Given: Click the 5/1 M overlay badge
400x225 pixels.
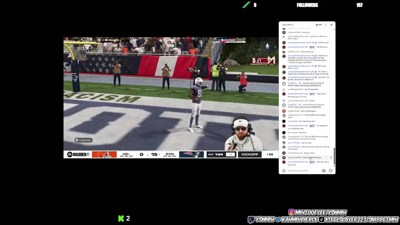Looking at the screenshot, I should click(263, 60).
